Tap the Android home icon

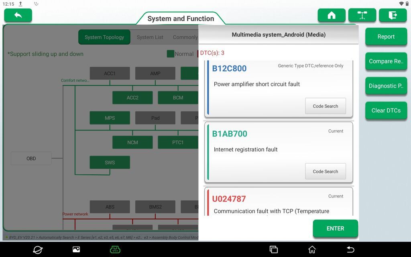[x=312, y=249]
